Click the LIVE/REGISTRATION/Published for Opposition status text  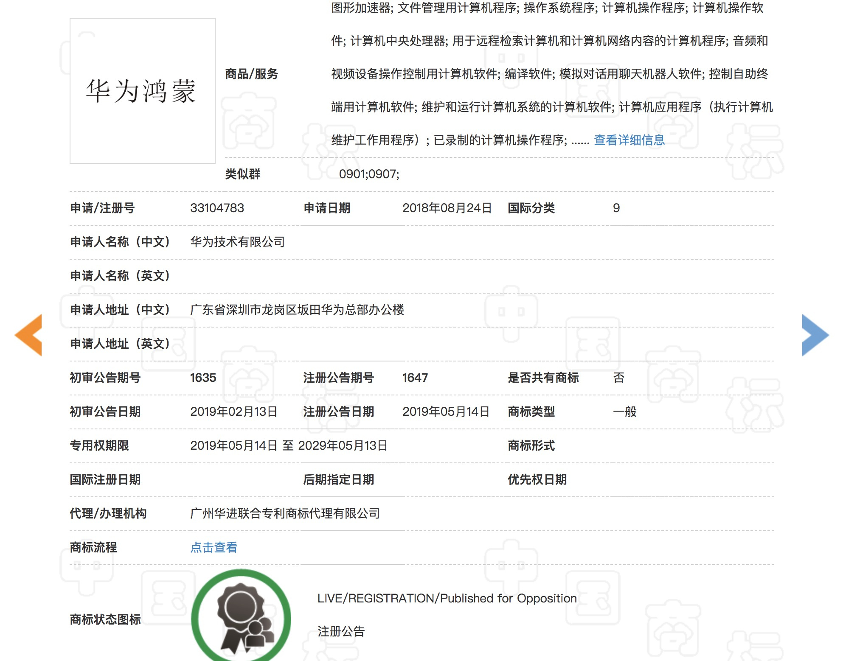coord(446,598)
